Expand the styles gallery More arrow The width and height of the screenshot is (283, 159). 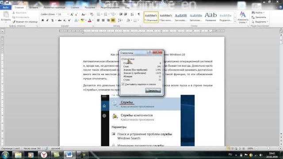click(235, 22)
